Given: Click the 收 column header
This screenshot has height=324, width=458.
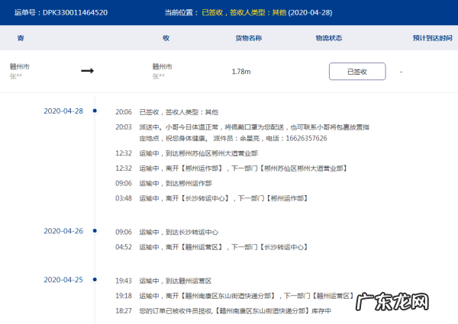Looking at the screenshot, I should point(166,37).
